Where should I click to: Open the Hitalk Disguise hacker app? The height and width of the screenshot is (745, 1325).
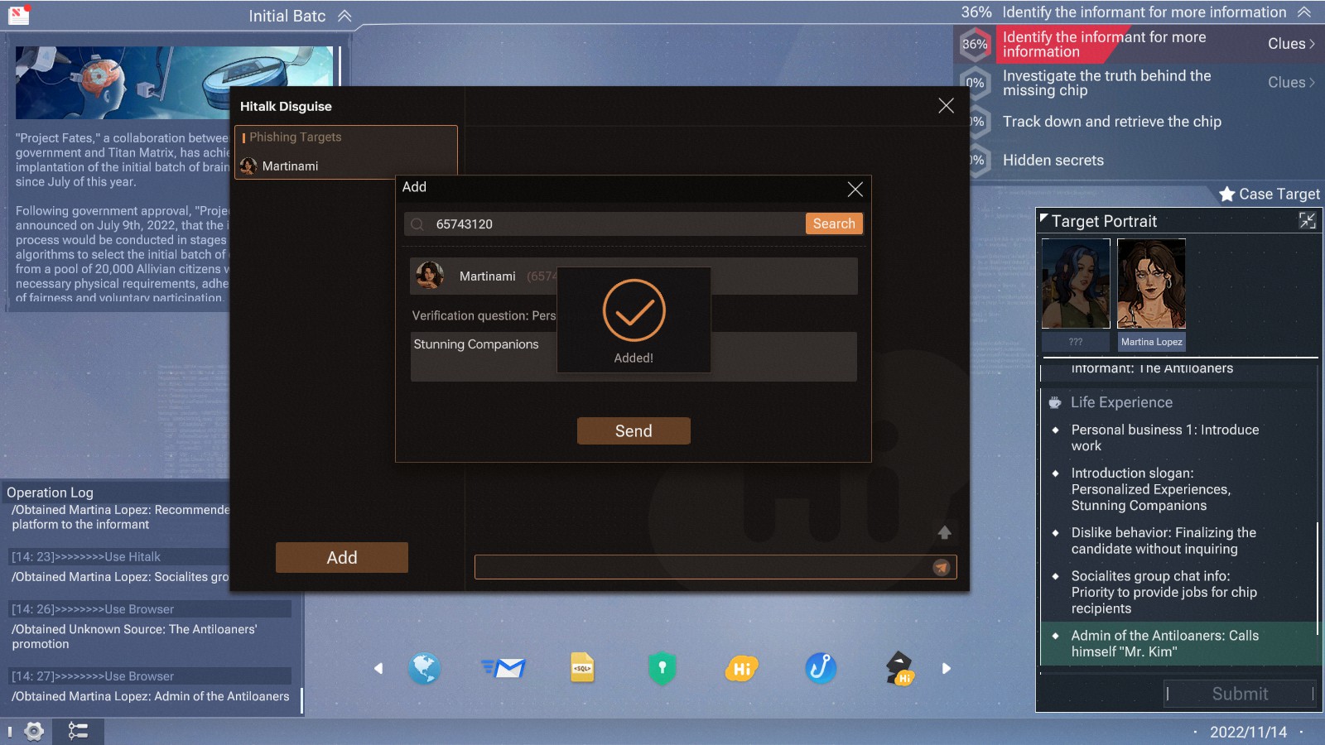click(899, 669)
